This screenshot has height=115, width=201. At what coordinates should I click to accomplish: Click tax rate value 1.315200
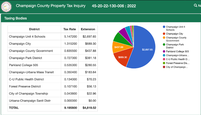70,44
